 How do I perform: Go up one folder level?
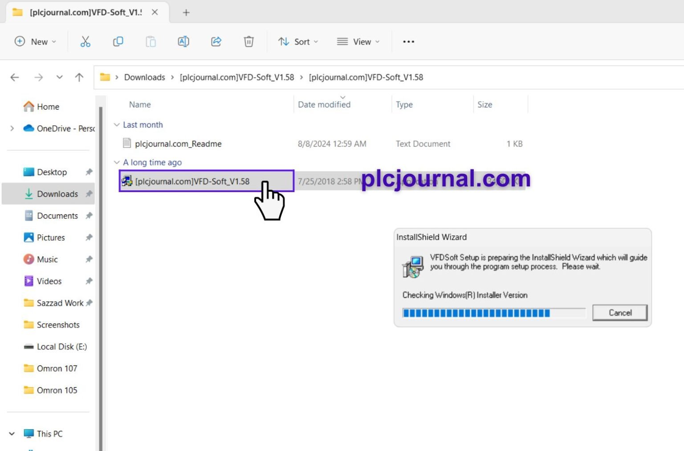(x=79, y=78)
